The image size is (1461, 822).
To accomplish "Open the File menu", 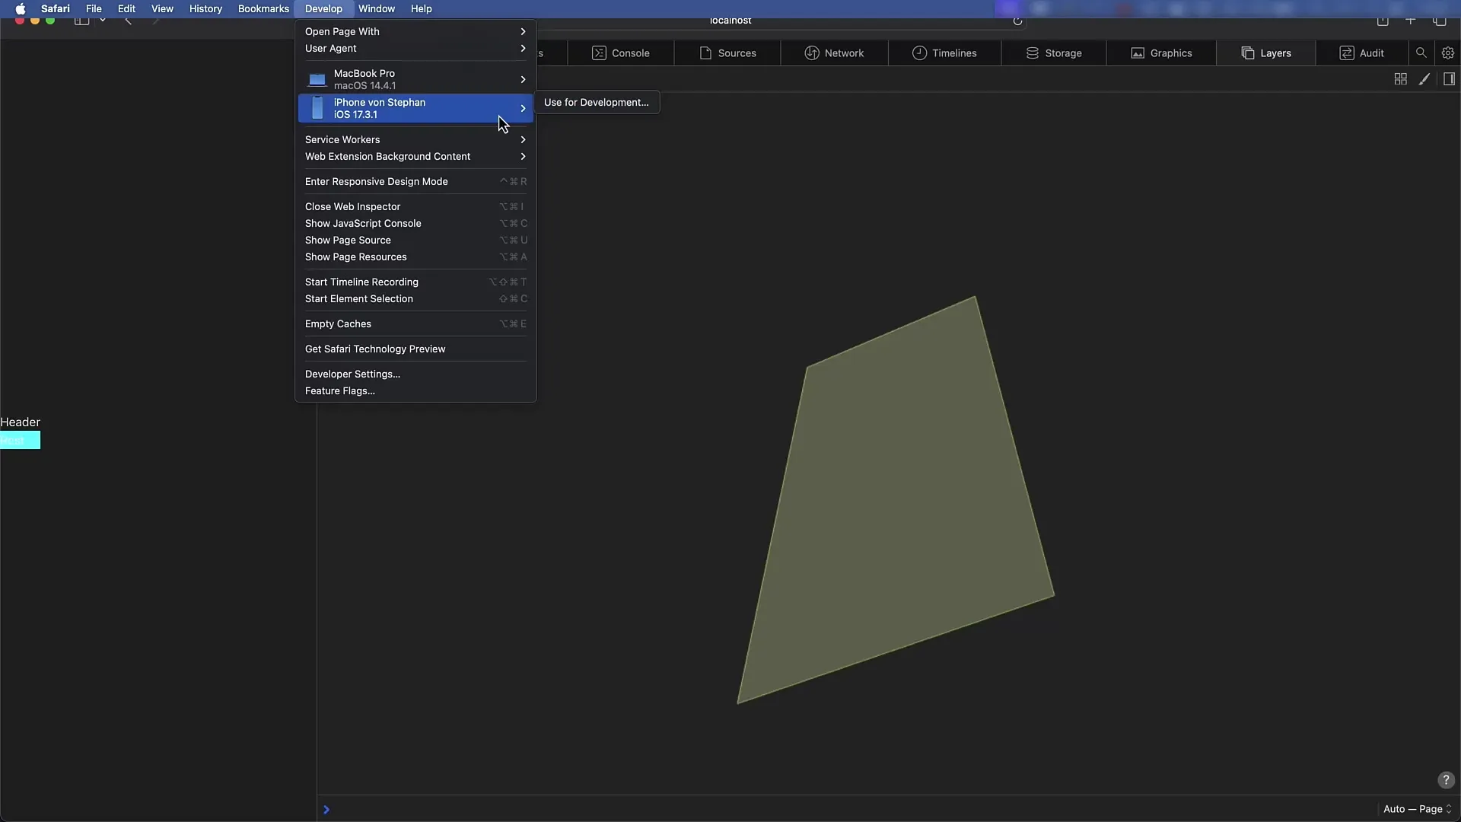I will point(94,9).
